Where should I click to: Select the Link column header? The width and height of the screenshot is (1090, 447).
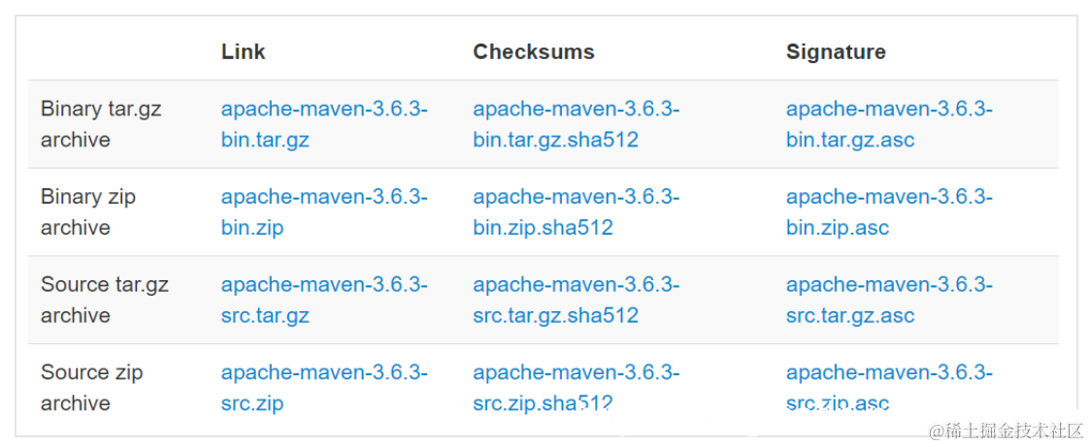tap(244, 52)
